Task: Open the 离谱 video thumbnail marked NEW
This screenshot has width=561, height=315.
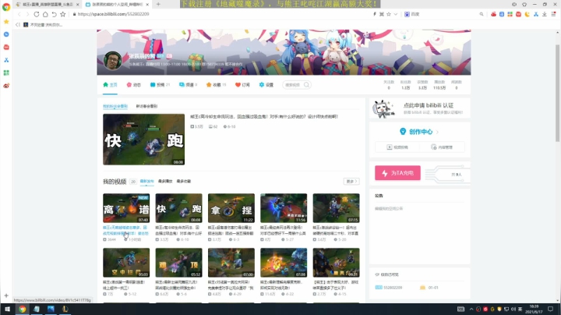Action: [126, 208]
